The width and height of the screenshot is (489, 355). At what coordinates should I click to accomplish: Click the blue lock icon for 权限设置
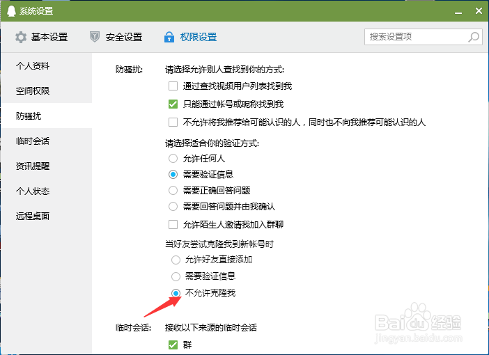coord(169,37)
